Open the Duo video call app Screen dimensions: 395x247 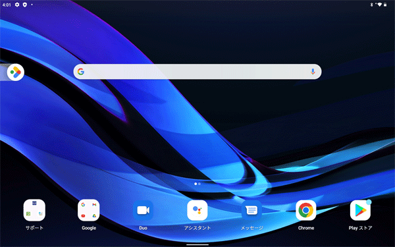143,210
